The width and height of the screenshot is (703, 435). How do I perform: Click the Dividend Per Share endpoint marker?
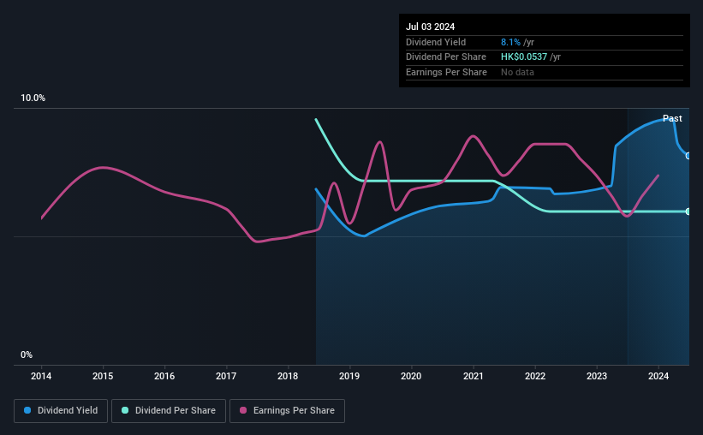(x=688, y=212)
